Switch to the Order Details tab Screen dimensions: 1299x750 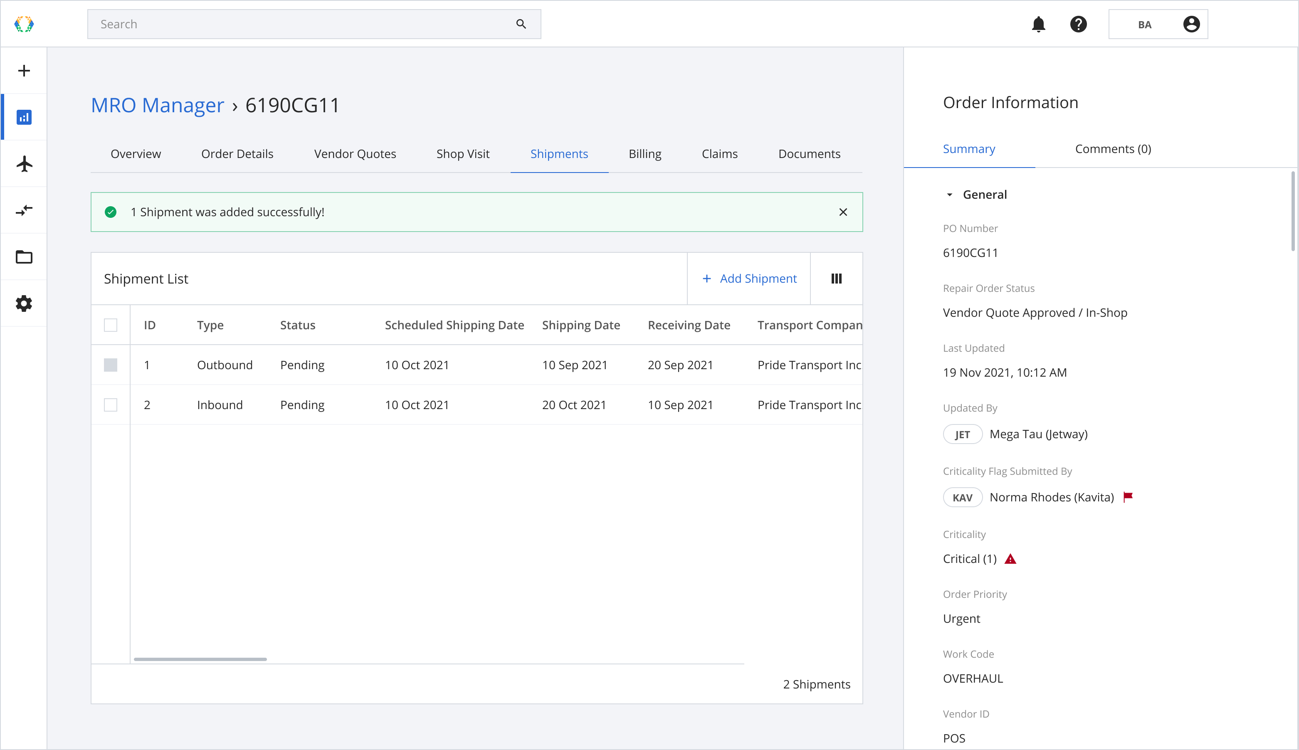coord(237,154)
